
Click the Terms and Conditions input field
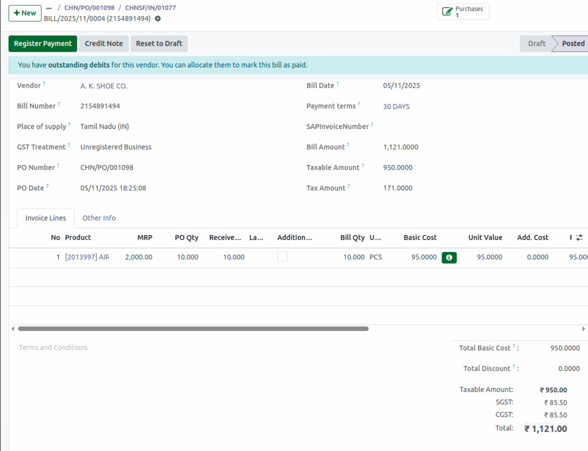point(53,347)
